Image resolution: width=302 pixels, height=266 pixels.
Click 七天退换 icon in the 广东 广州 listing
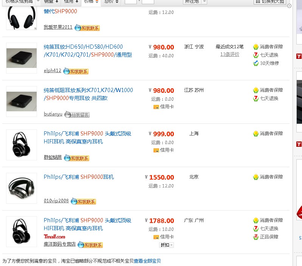coord(256,229)
